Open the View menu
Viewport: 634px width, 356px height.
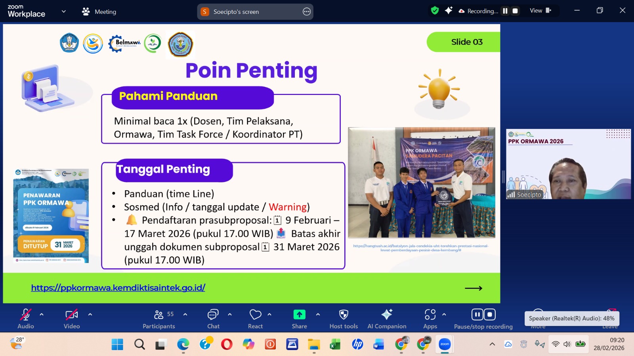click(x=540, y=11)
